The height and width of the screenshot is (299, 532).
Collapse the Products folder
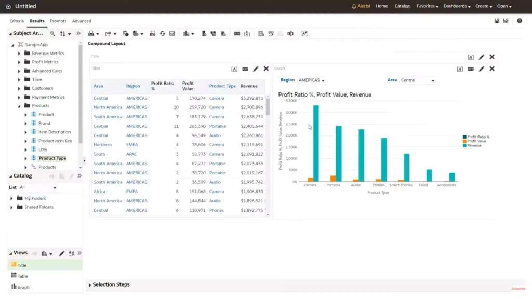point(19,106)
